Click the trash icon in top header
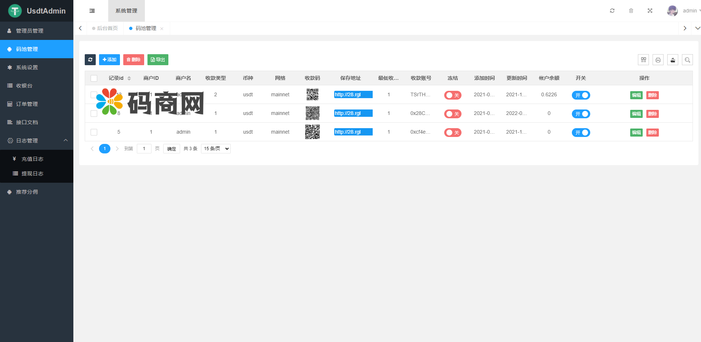 pos(631,11)
